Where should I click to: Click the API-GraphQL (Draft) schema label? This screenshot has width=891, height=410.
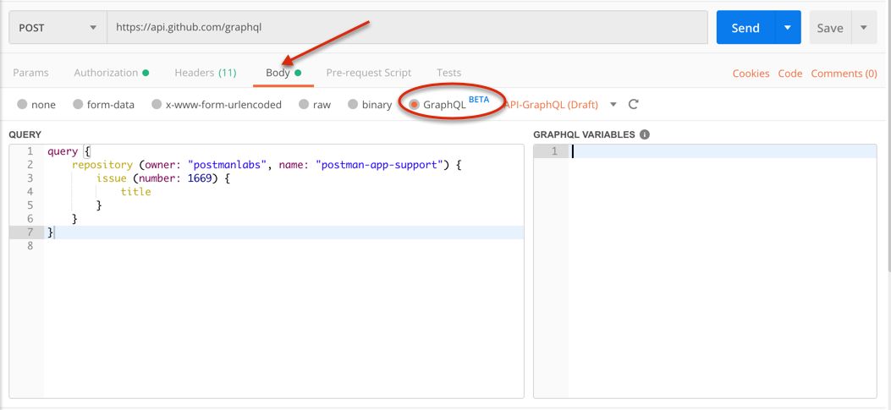coord(552,105)
